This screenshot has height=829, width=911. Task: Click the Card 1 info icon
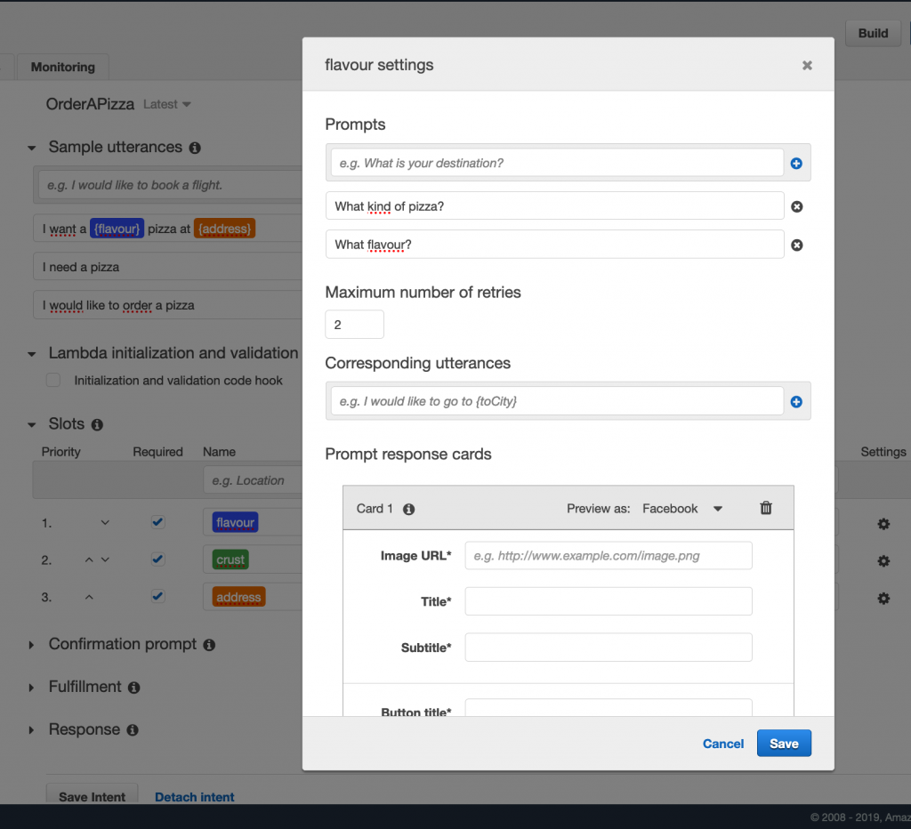click(x=409, y=509)
